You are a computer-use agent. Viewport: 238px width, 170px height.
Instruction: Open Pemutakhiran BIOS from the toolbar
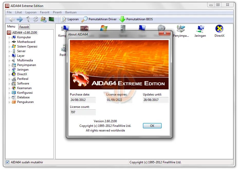click(136, 19)
